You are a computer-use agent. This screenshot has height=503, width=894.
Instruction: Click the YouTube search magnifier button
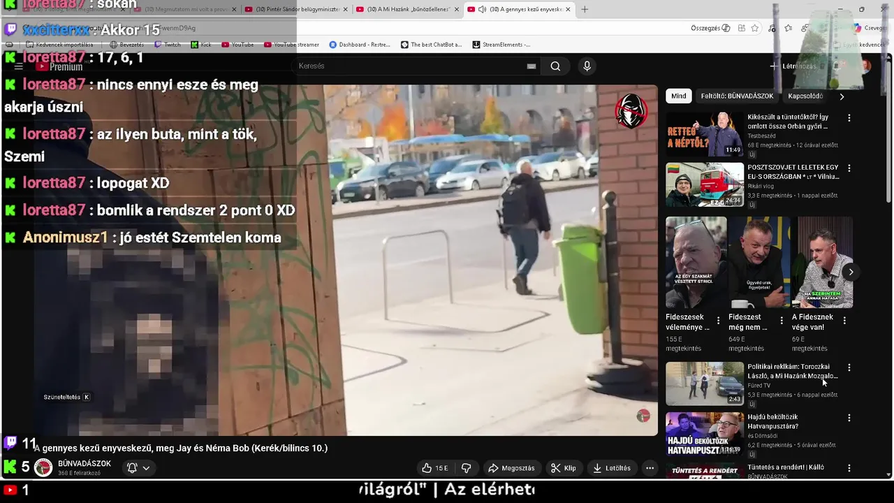point(555,66)
